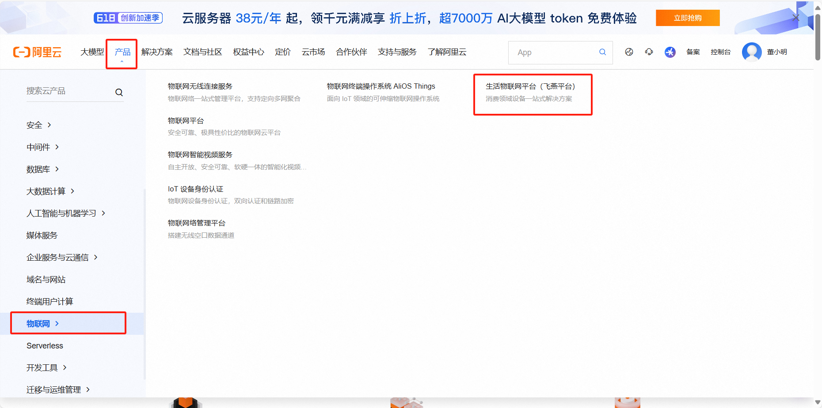Expand the 数据库 category
Screen dimensions: 822x408
pyautogui.click(x=43, y=169)
